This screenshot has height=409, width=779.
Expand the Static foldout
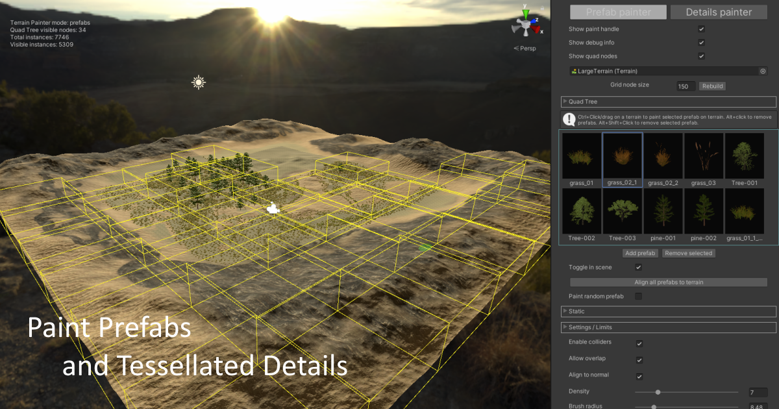point(669,312)
